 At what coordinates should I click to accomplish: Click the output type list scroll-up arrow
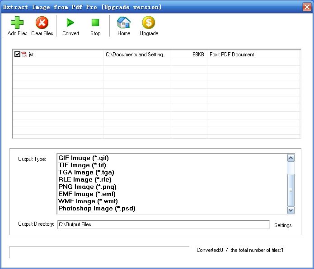coord(291,158)
